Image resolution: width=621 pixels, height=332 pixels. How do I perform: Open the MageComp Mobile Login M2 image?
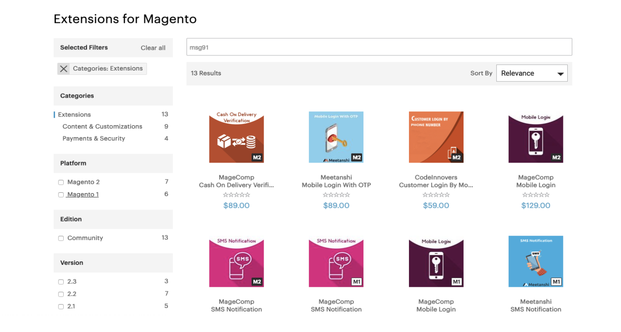[x=535, y=137]
